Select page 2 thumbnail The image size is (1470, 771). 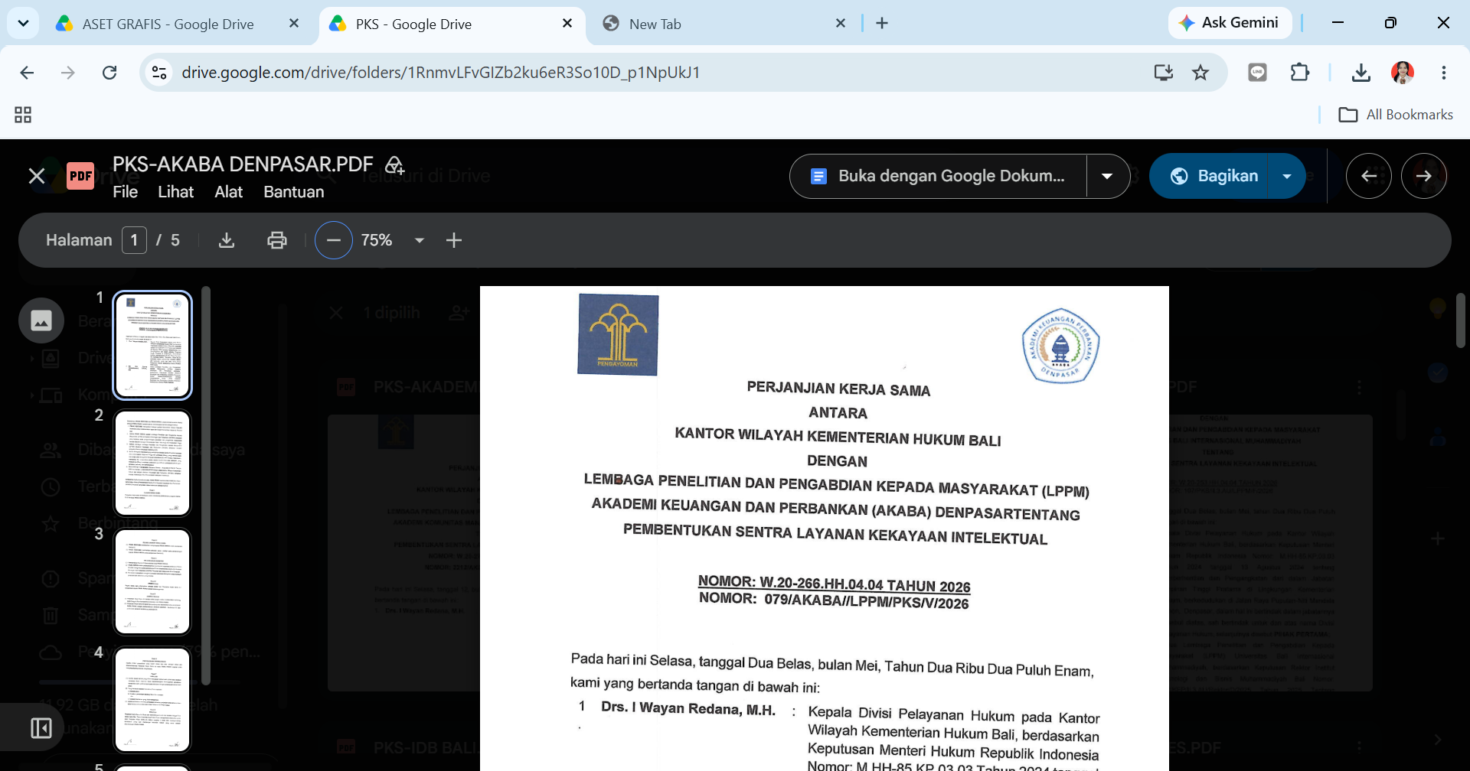152,464
